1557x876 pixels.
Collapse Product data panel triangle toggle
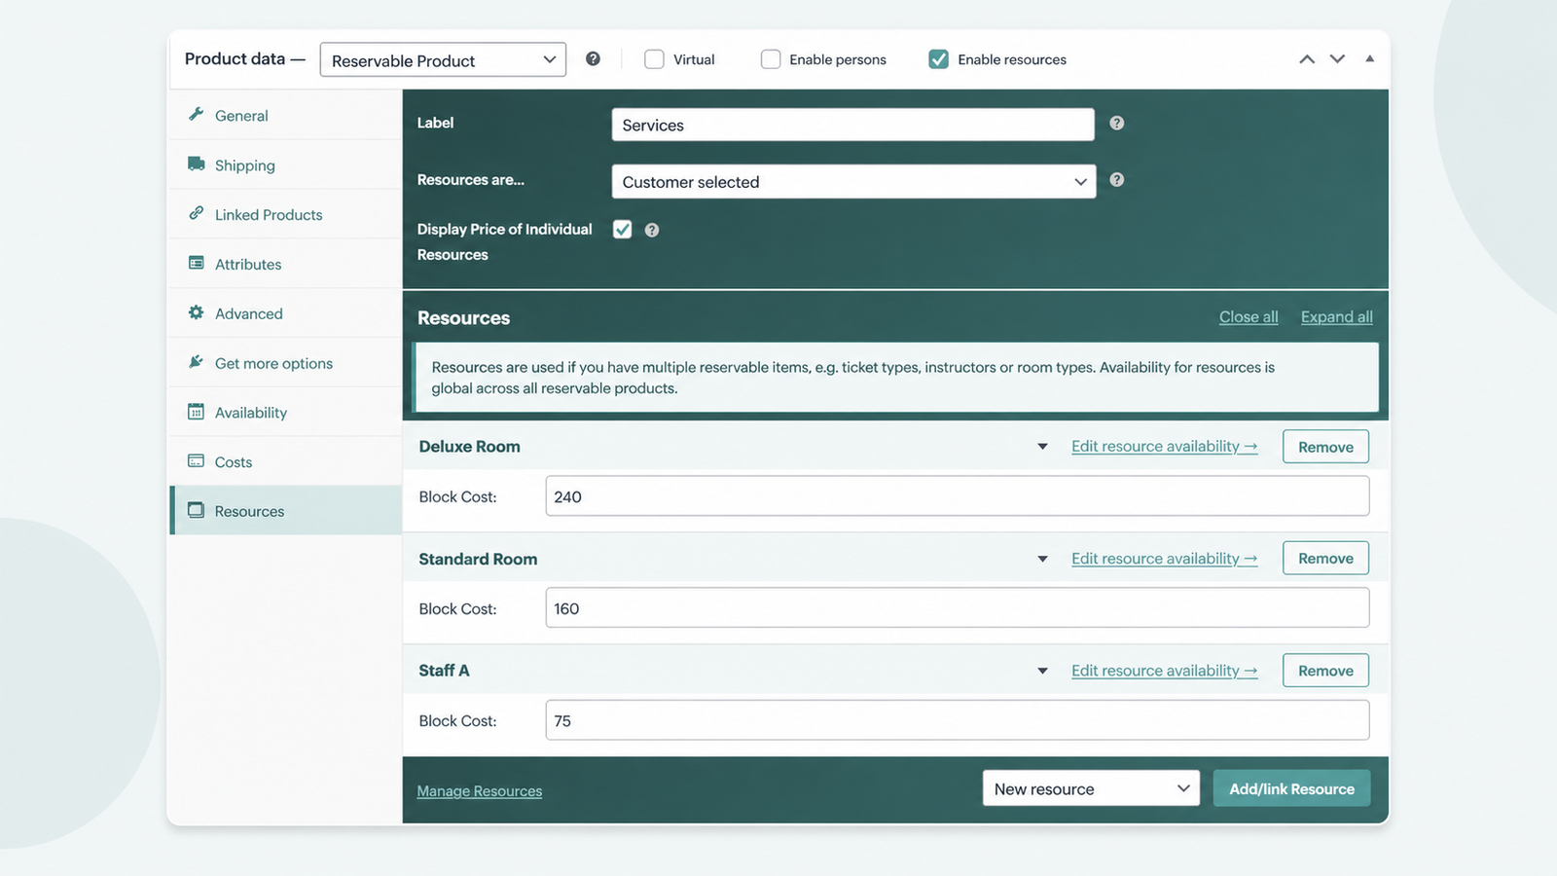coord(1369,59)
